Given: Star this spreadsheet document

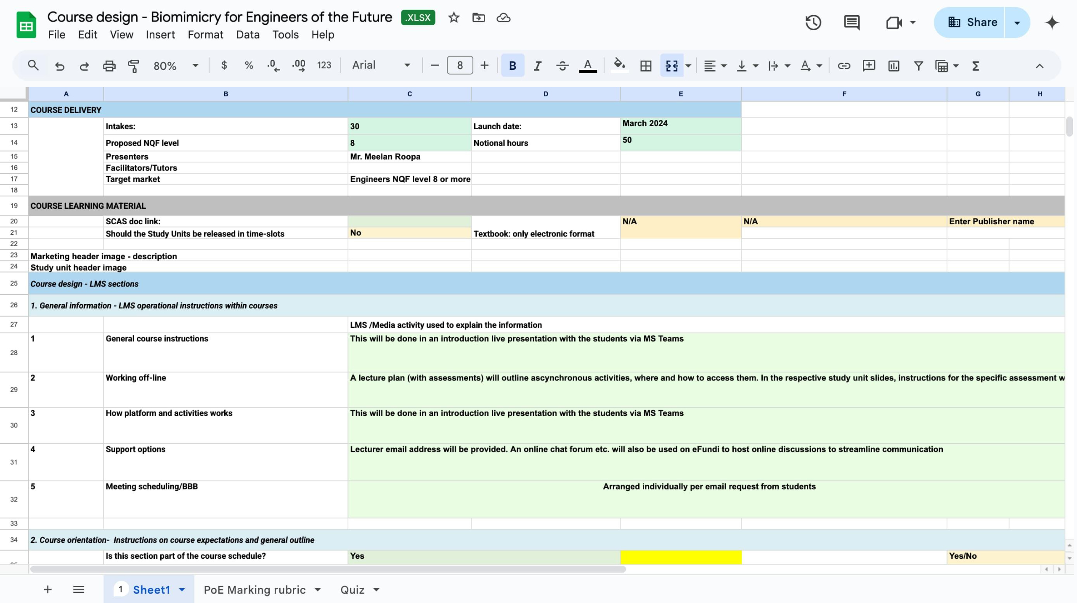Looking at the screenshot, I should coord(453,18).
